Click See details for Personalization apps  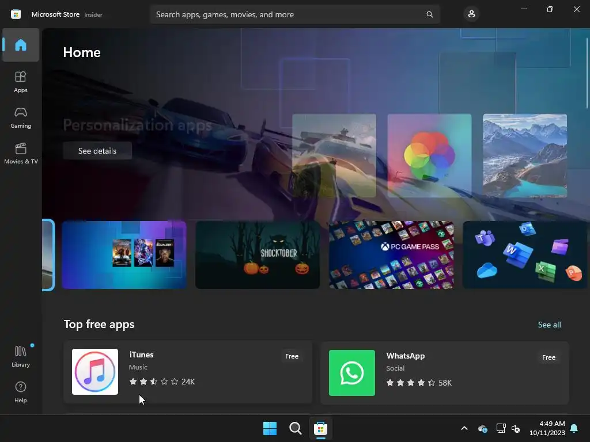(97, 151)
